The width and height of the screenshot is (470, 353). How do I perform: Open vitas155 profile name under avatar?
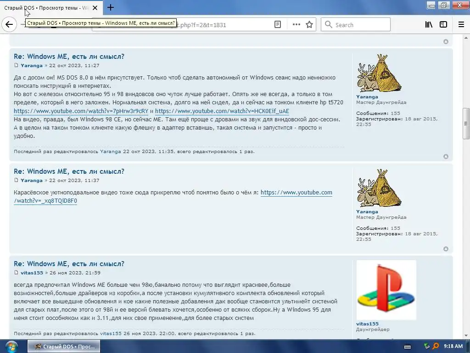pos(367,324)
